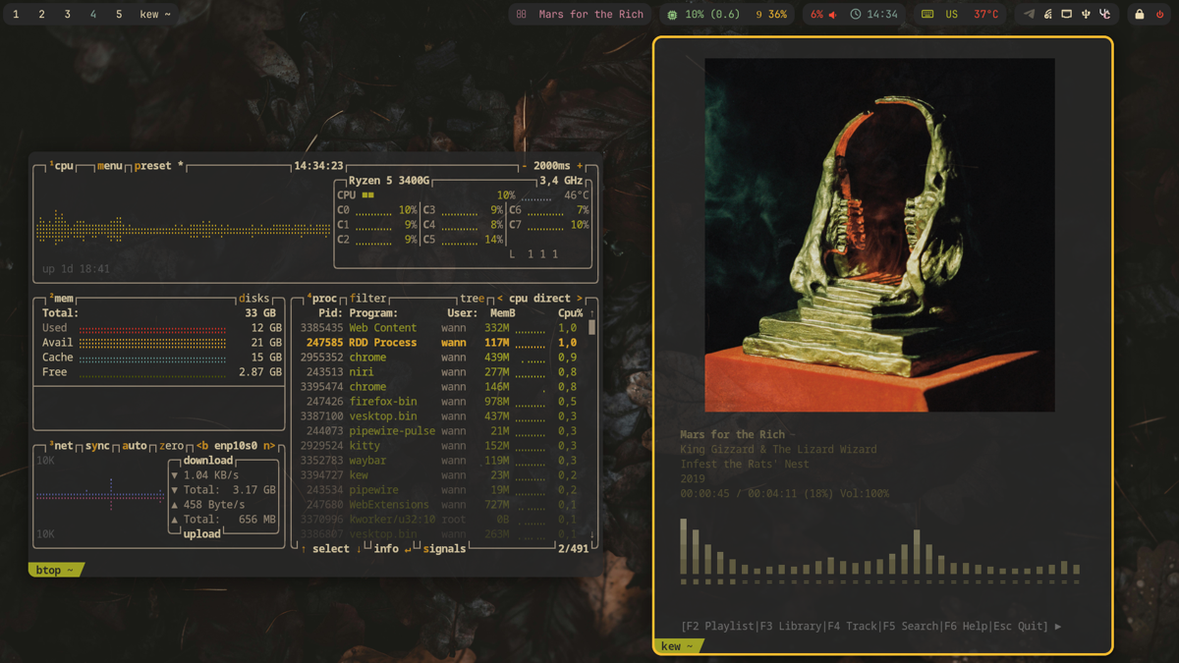Click the volume speaker icon in the bar
The width and height of the screenshot is (1179, 663).
coord(833,15)
